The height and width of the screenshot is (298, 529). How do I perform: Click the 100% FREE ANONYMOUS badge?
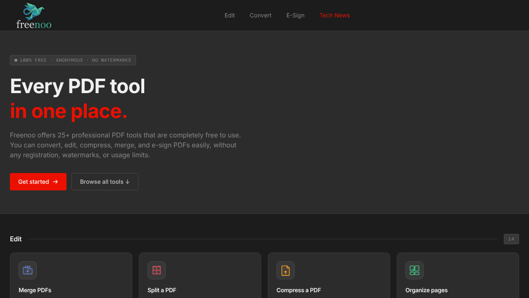click(x=73, y=60)
